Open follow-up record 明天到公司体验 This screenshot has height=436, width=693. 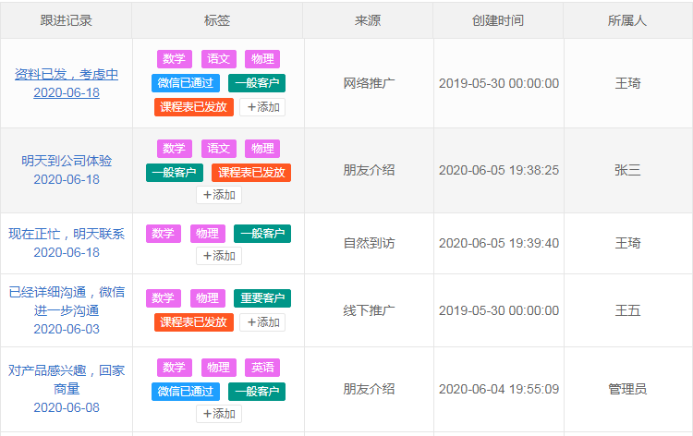(67, 161)
